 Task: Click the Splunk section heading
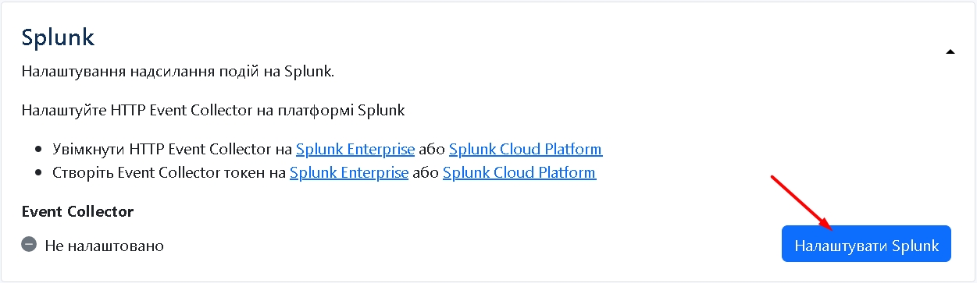58,37
